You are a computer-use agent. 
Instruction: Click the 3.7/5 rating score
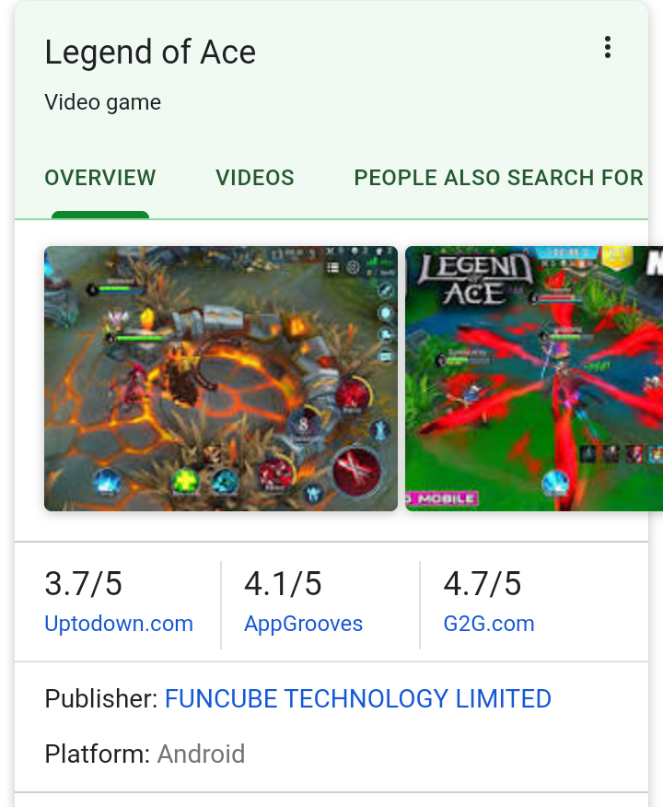83,584
